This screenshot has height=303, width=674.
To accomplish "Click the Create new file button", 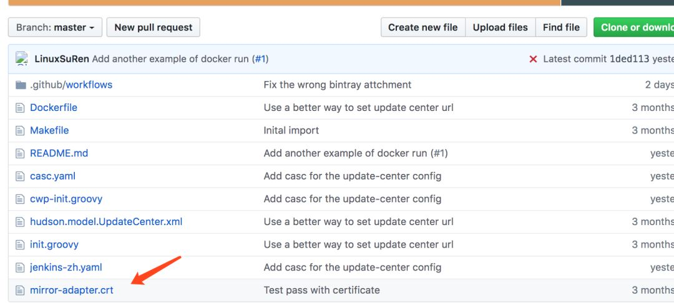I will click(x=422, y=27).
